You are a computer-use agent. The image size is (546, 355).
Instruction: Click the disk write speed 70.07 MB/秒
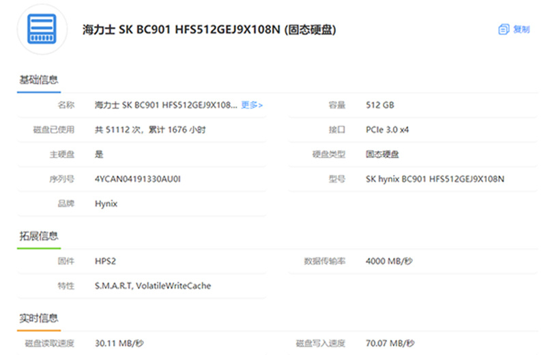(x=390, y=343)
